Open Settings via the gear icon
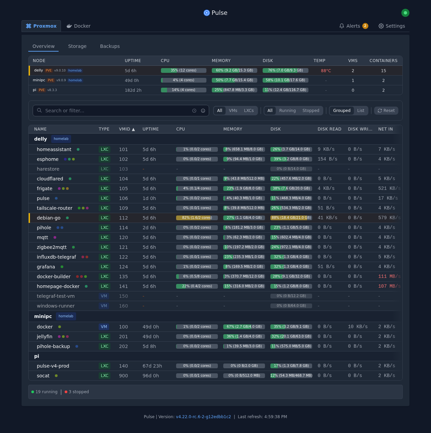This screenshot has height=433, width=431. pos(381,26)
